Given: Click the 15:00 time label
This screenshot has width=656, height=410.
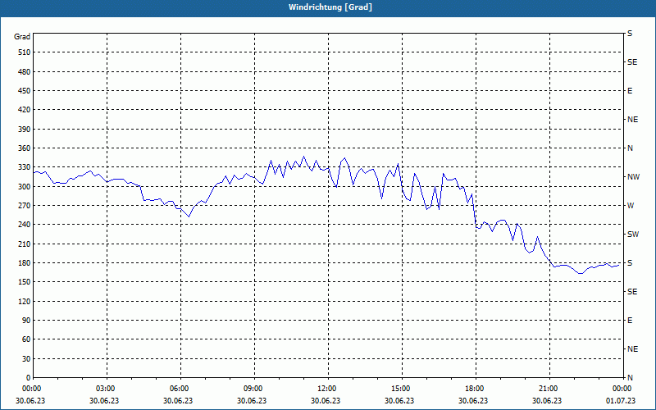Looking at the screenshot, I should [x=401, y=389].
